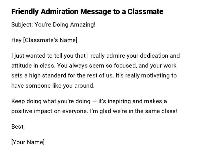Click the phrase "You're Doing Amazing!"
Screen dimensions: 198x160
tap(65, 25)
